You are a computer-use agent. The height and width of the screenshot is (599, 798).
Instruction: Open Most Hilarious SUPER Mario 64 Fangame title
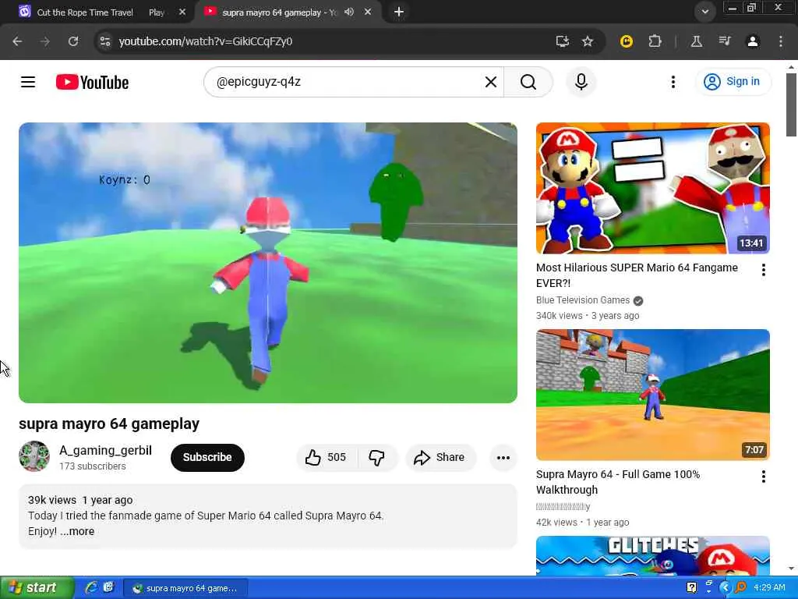637,275
